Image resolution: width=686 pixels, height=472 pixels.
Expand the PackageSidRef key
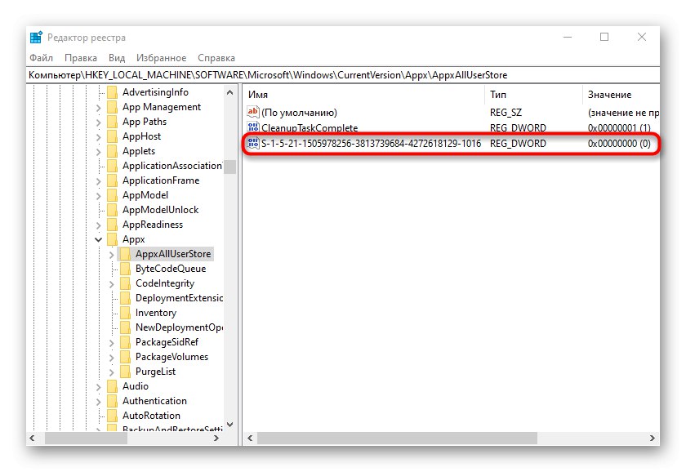click(x=112, y=343)
